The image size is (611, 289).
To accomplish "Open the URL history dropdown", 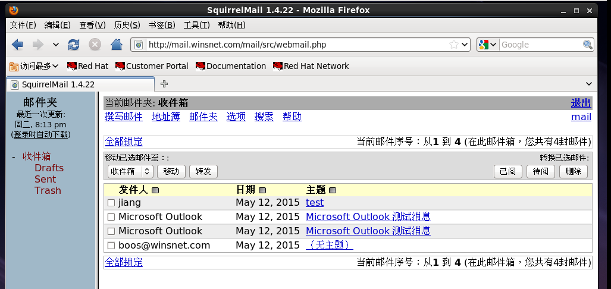I will 465,45.
